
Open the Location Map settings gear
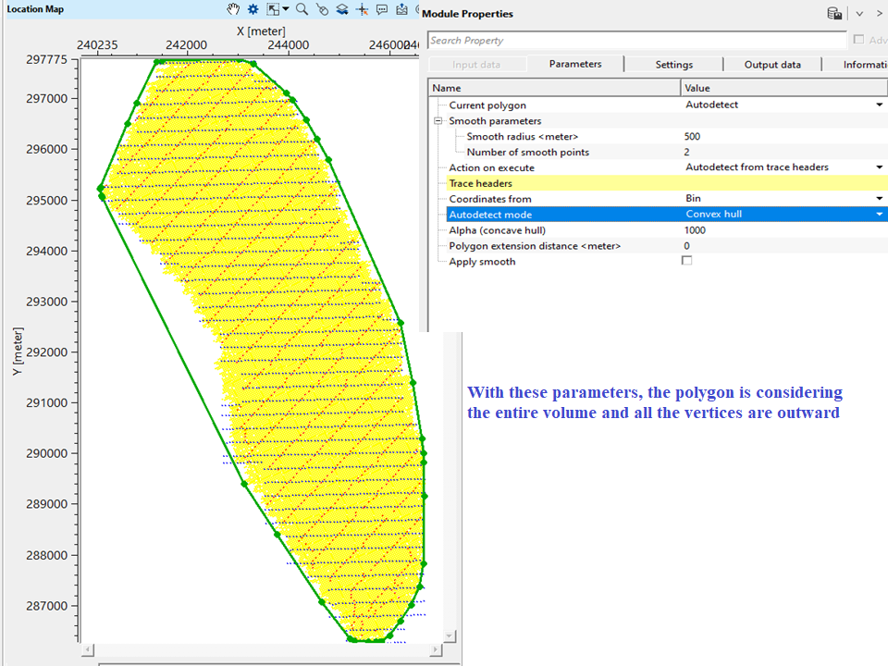(x=253, y=9)
